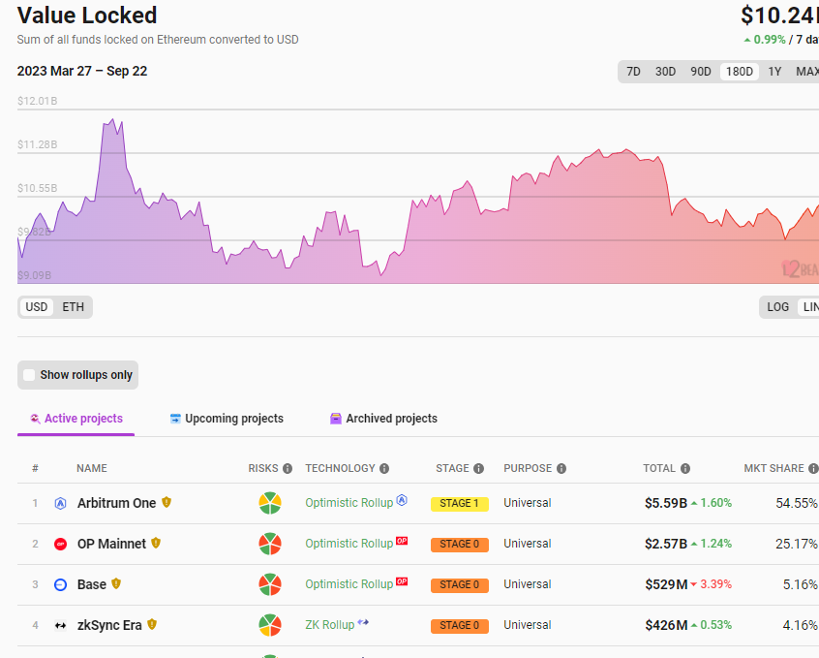Click the Archived projects tab icon
This screenshot has width=819, height=658.
[x=335, y=419]
